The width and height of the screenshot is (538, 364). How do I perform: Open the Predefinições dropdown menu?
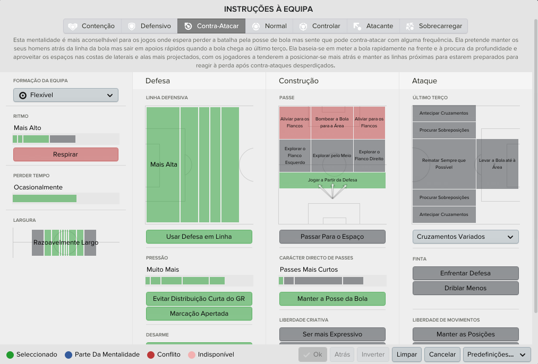[x=496, y=354]
